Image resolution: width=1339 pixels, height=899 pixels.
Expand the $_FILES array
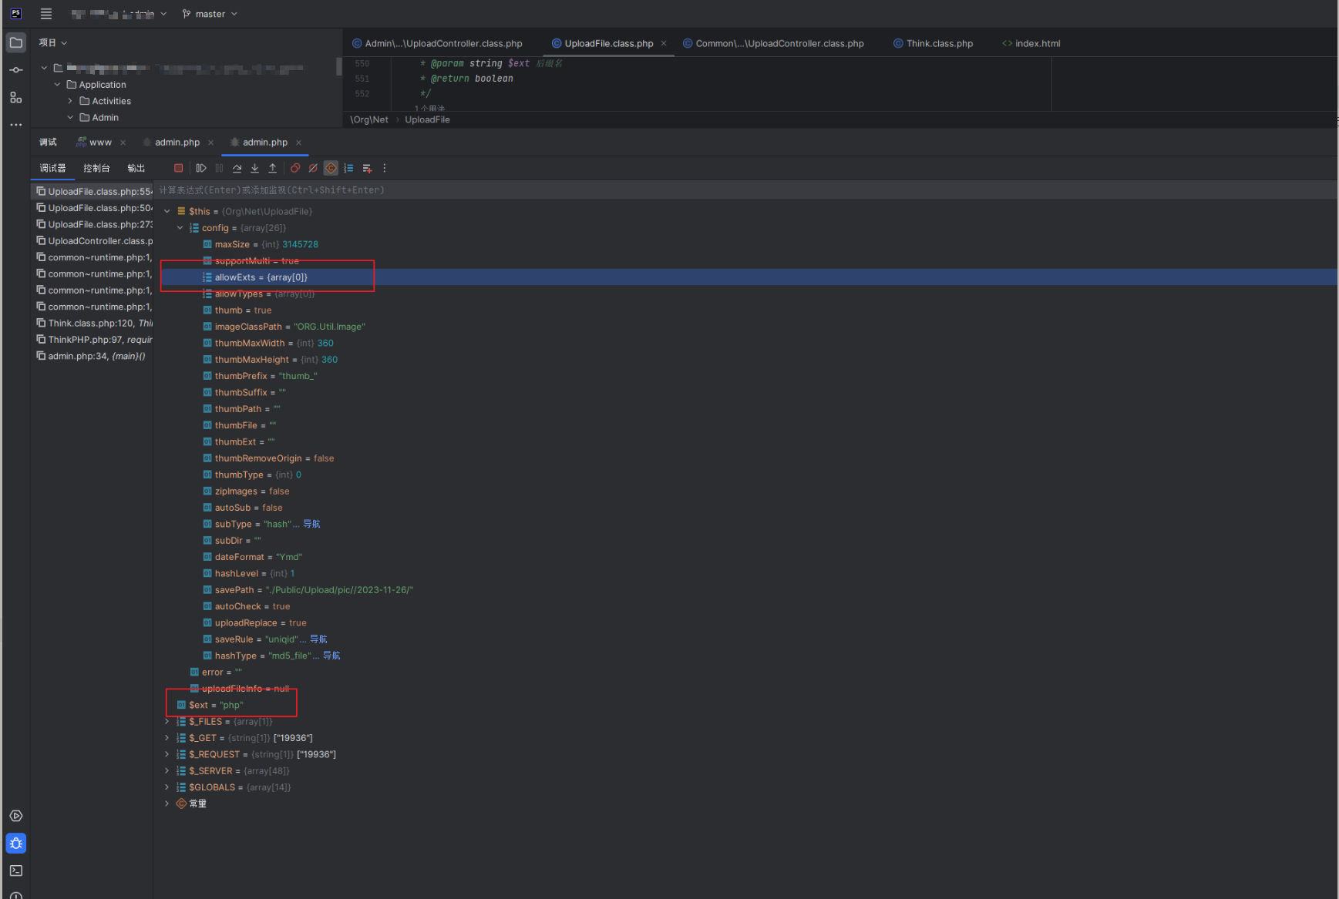tap(167, 722)
